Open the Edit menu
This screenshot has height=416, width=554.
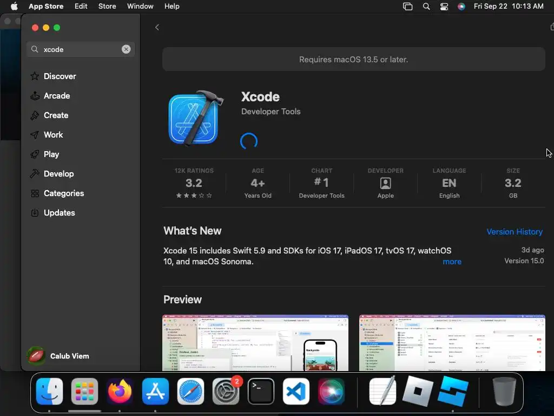(81, 6)
